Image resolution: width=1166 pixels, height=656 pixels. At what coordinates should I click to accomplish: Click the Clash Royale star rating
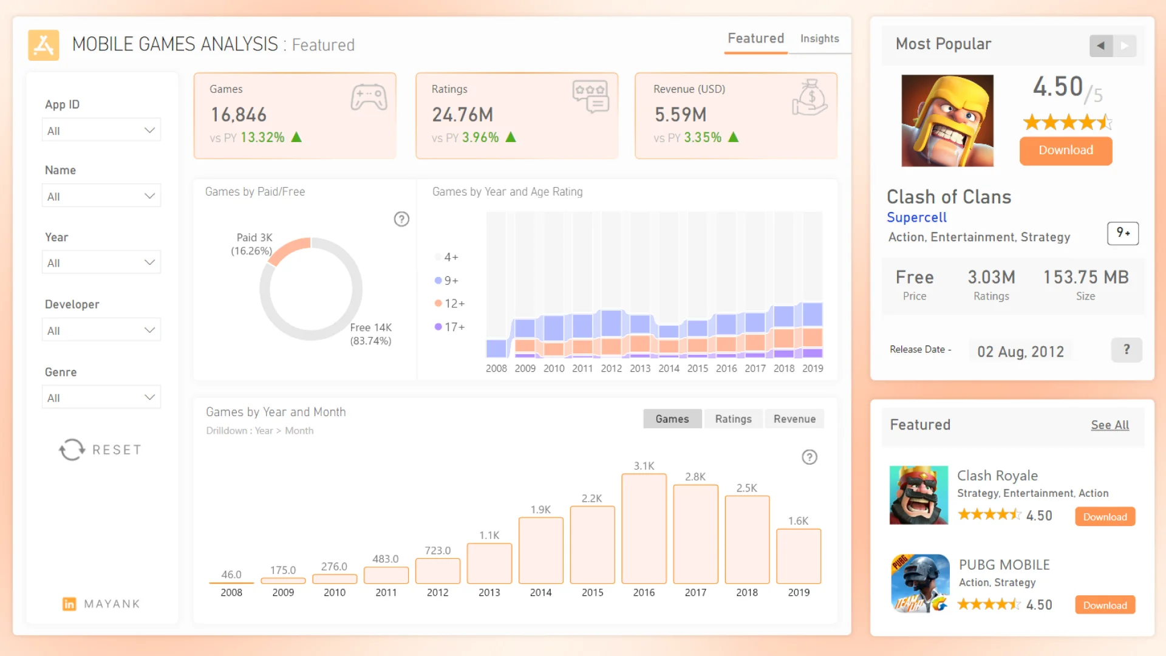tap(990, 515)
